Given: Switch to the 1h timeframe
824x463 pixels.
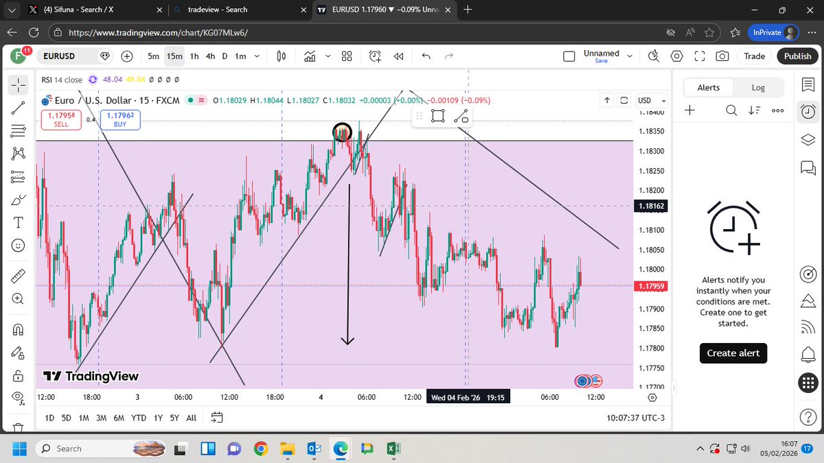Looking at the screenshot, I should coord(194,56).
